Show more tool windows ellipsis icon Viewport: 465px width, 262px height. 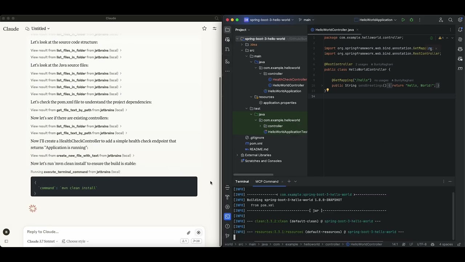tap(227, 71)
